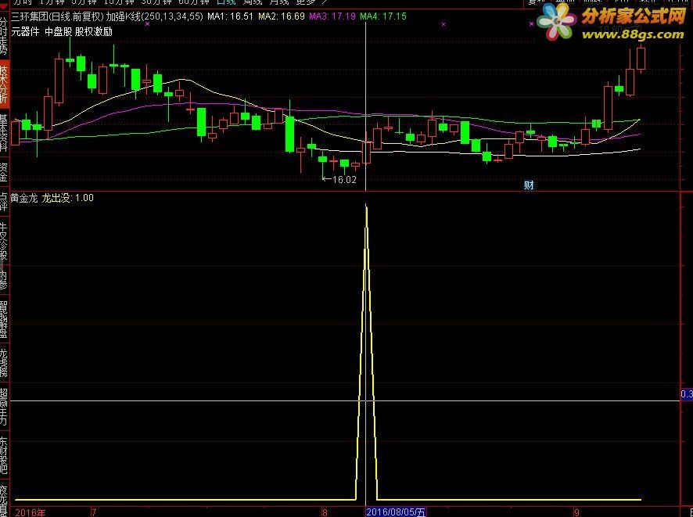
Task: Open 点评 in the left sidebar
Action: point(4,202)
